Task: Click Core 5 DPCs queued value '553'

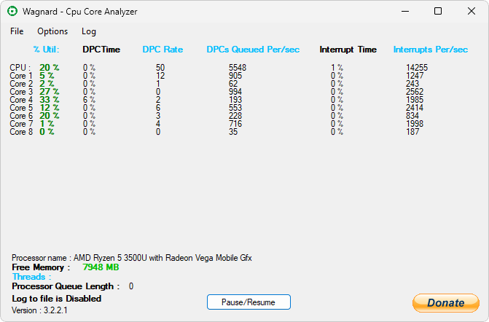Action: point(235,108)
